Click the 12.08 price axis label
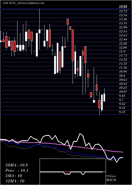The image size is (132, 185). point(123,48)
